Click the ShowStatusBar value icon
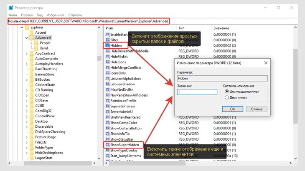 point(107,139)
